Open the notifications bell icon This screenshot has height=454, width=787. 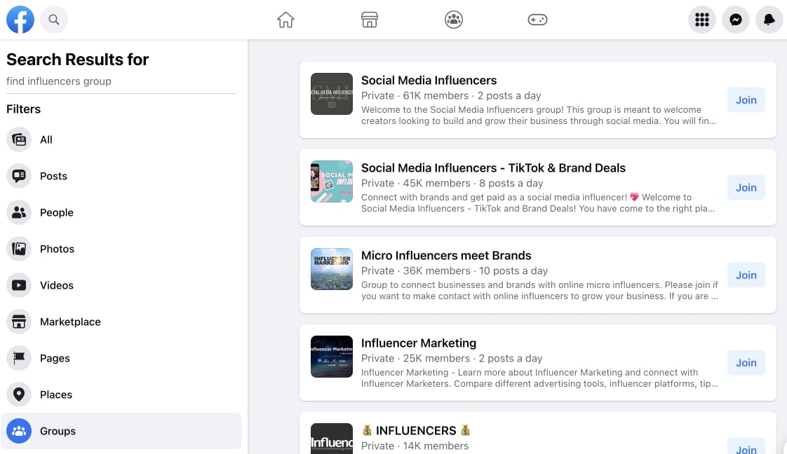pos(769,20)
